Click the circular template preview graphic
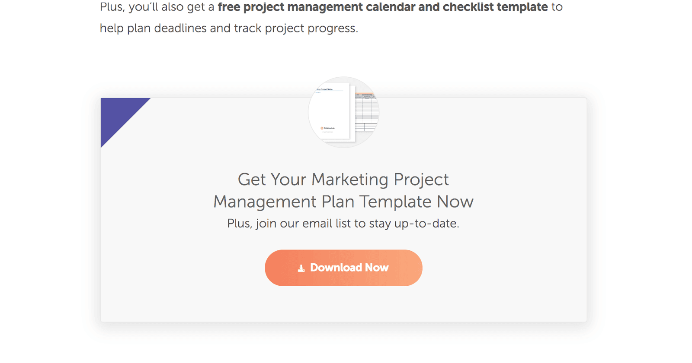 coord(344,112)
